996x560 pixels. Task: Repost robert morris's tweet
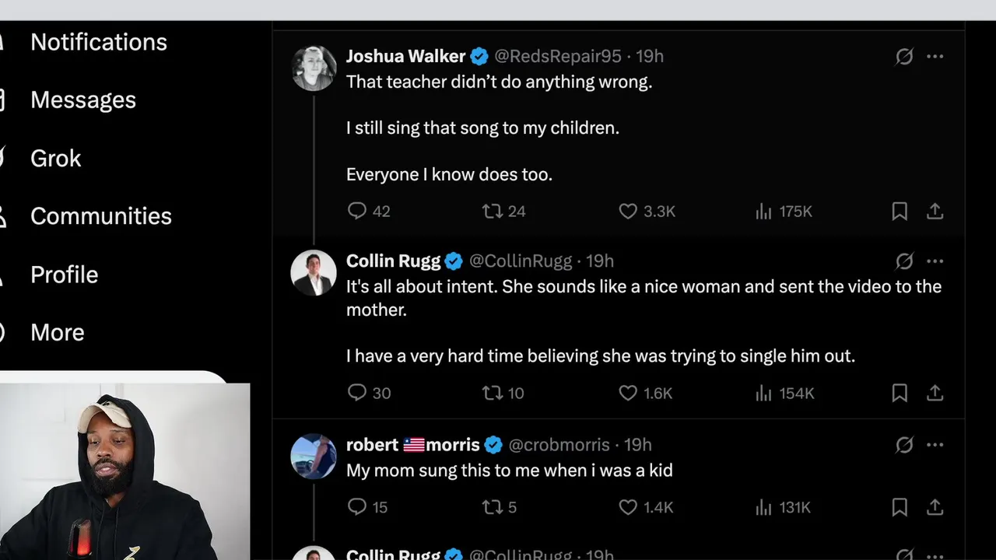tap(492, 507)
